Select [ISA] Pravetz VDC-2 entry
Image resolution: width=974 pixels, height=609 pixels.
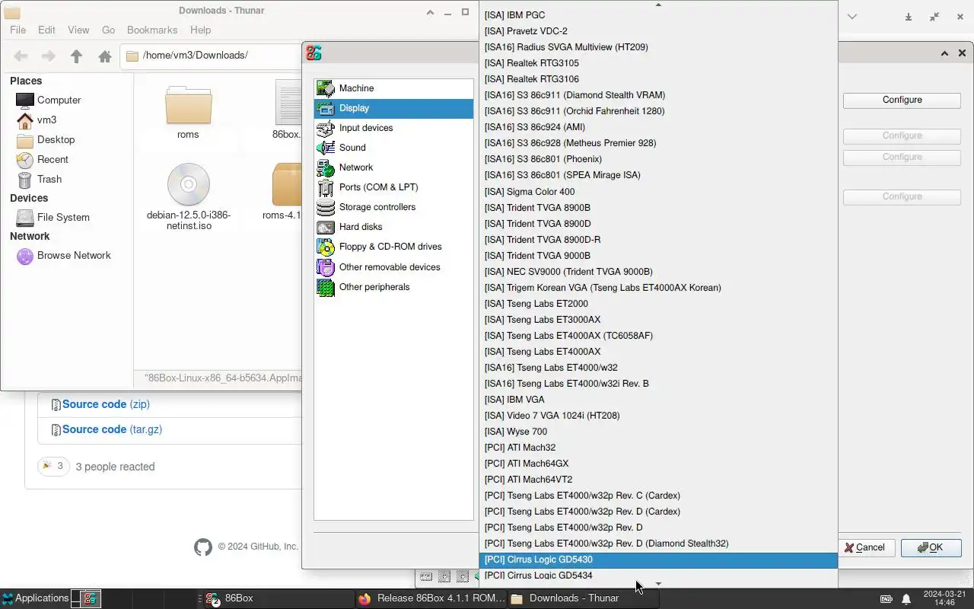coord(658,31)
